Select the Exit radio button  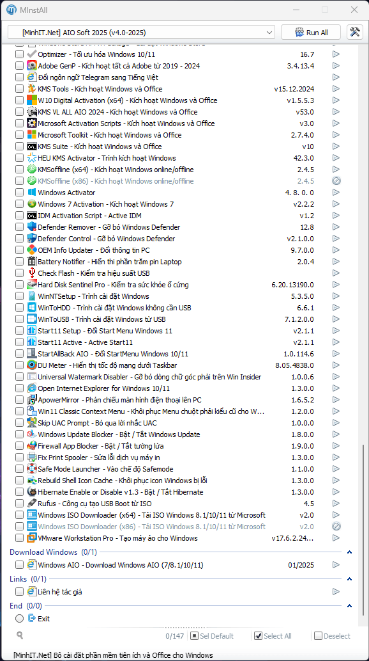point(19,619)
